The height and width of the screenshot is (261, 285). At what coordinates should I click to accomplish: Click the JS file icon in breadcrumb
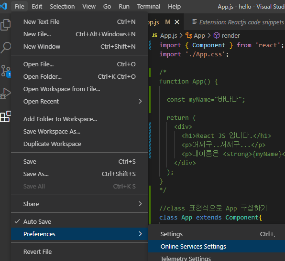coord(154,35)
